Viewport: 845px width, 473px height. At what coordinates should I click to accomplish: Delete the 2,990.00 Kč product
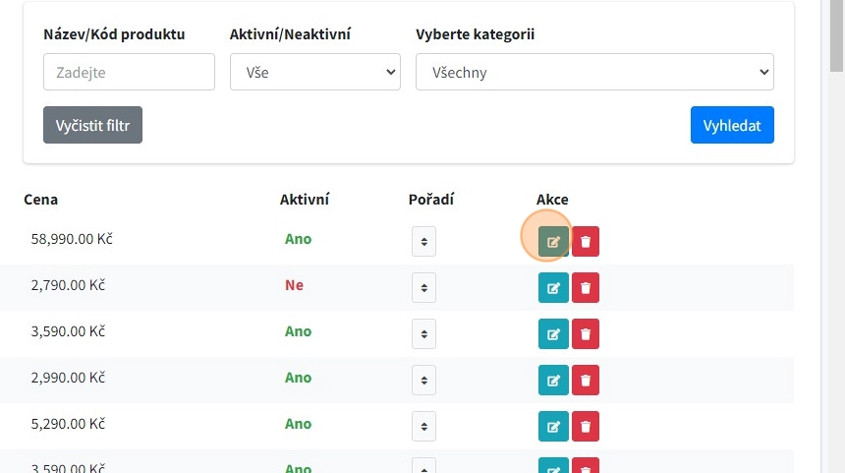(586, 380)
